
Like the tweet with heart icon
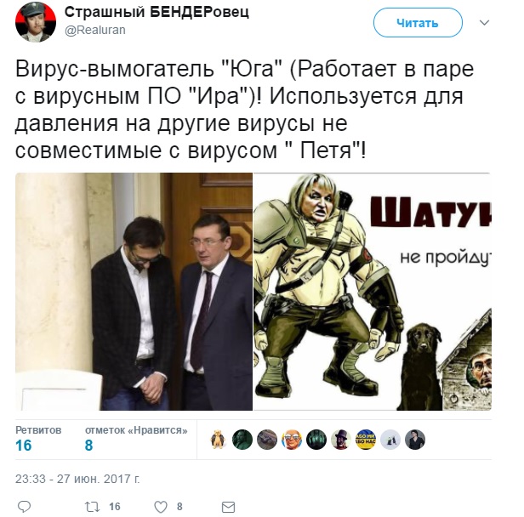(161, 507)
